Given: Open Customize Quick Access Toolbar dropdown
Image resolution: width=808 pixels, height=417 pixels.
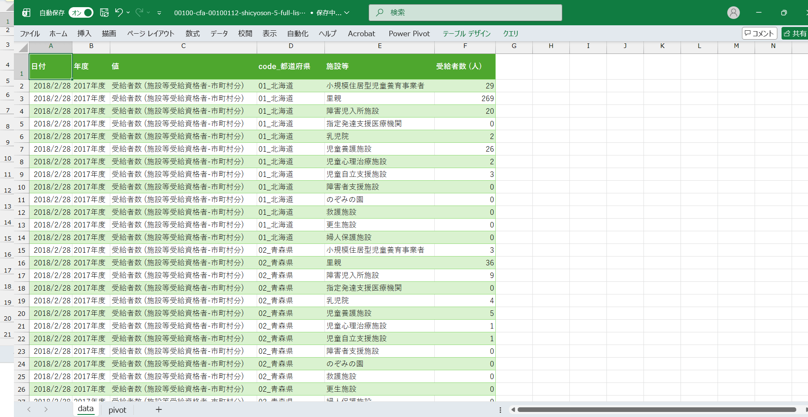Looking at the screenshot, I should pos(159,13).
